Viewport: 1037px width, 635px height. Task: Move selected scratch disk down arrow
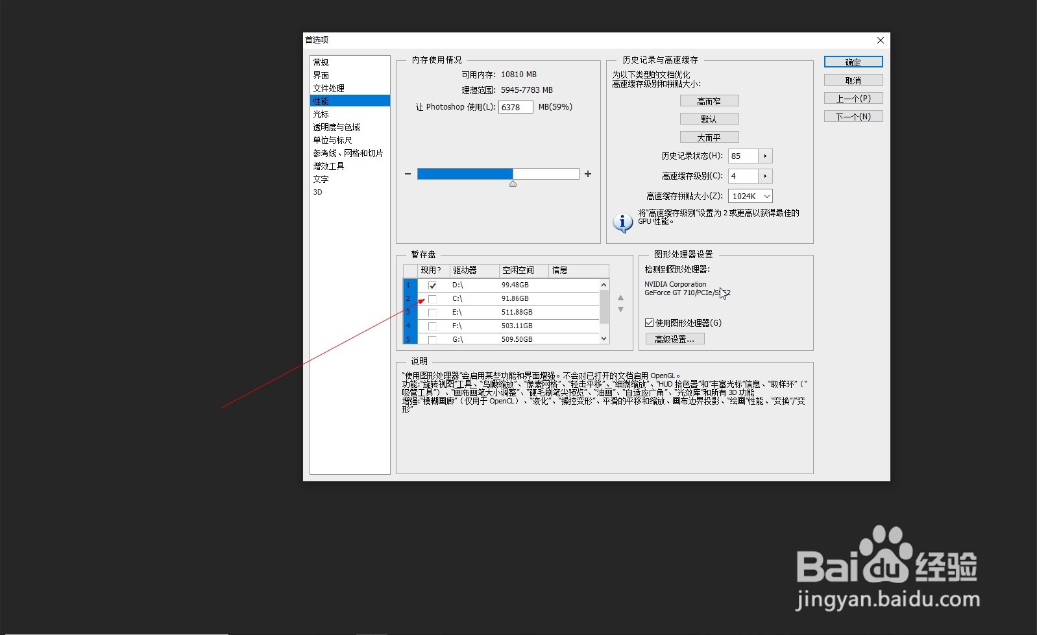pos(620,309)
